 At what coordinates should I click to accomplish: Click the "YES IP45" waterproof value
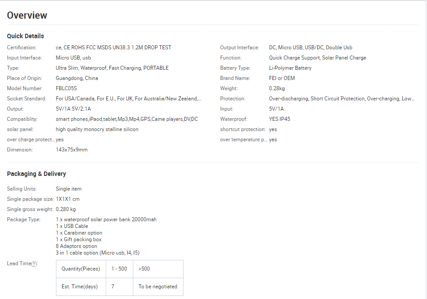coord(279,119)
